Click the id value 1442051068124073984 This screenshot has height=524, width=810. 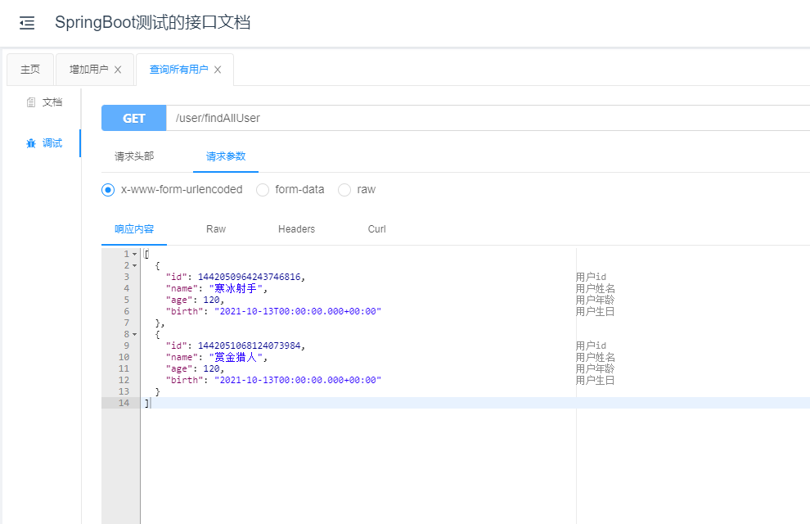tap(249, 346)
